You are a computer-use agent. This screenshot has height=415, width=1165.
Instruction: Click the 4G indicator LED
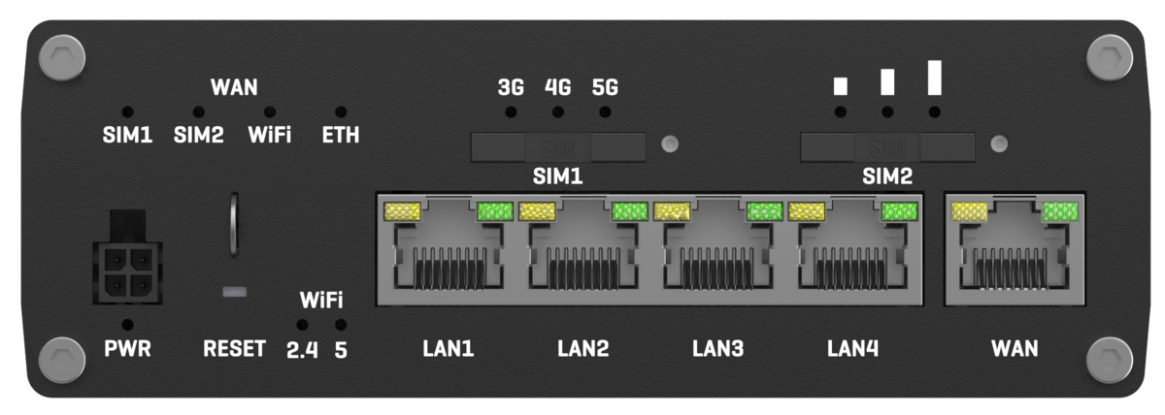(x=558, y=112)
